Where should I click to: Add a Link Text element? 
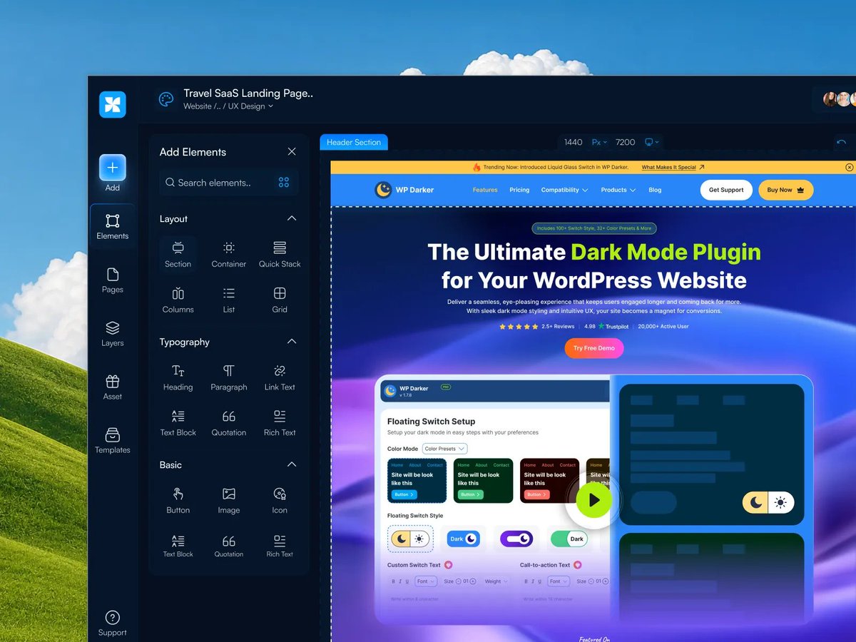(x=280, y=377)
